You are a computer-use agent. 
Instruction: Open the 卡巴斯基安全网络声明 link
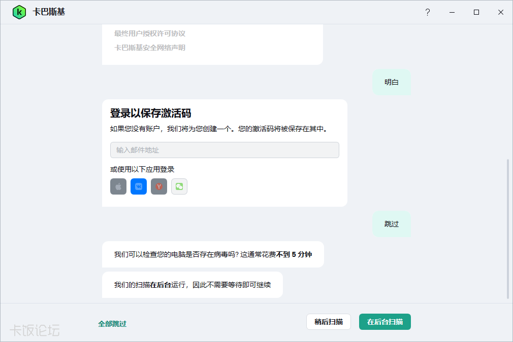(x=150, y=48)
